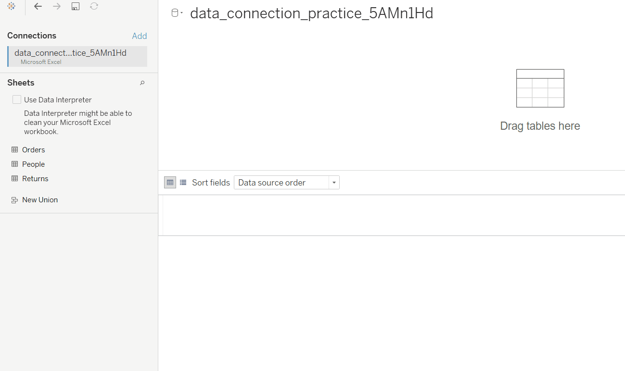Image resolution: width=625 pixels, height=371 pixels.
Task: Select the grid data view icon
Action: 170,182
